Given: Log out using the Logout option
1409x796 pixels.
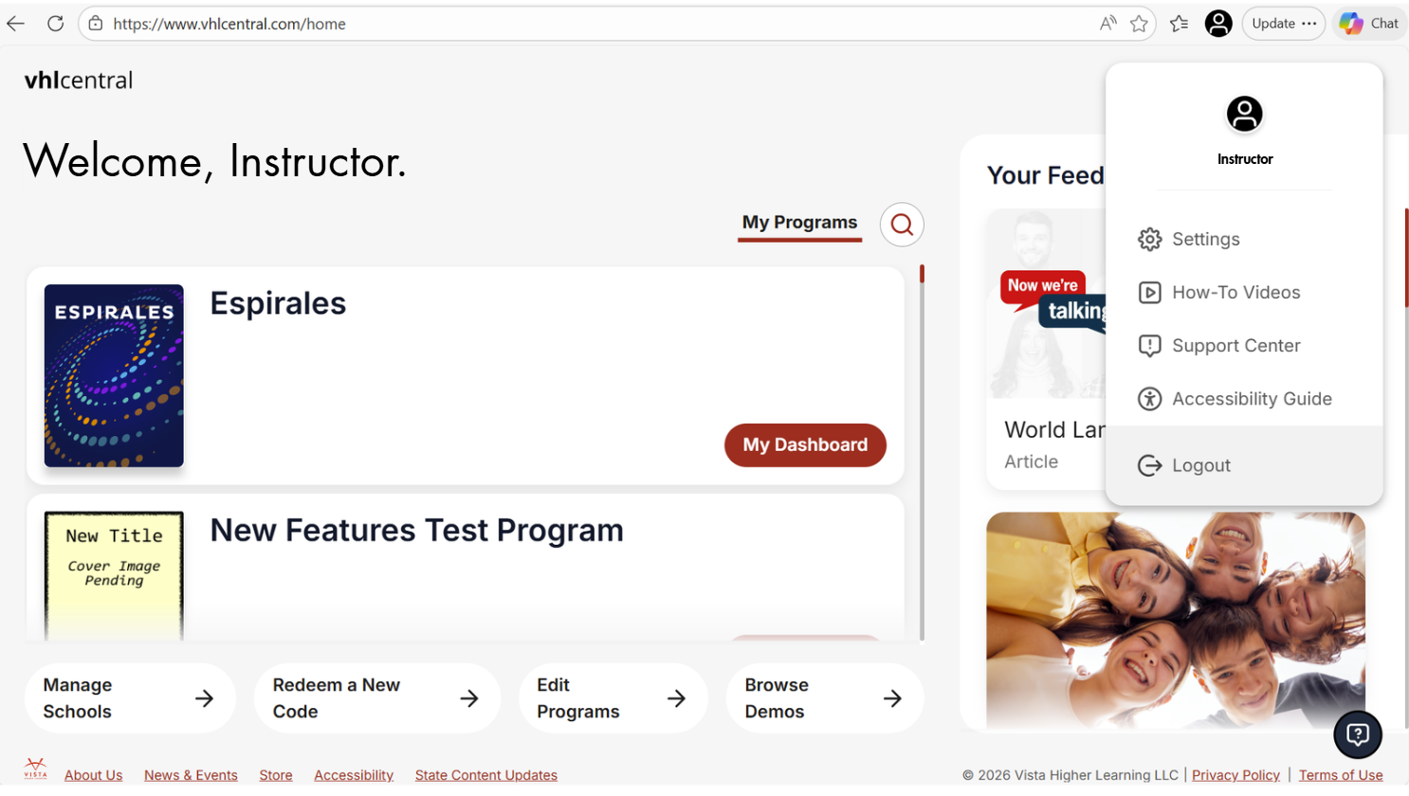Looking at the screenshot, I should (1200, 465).
